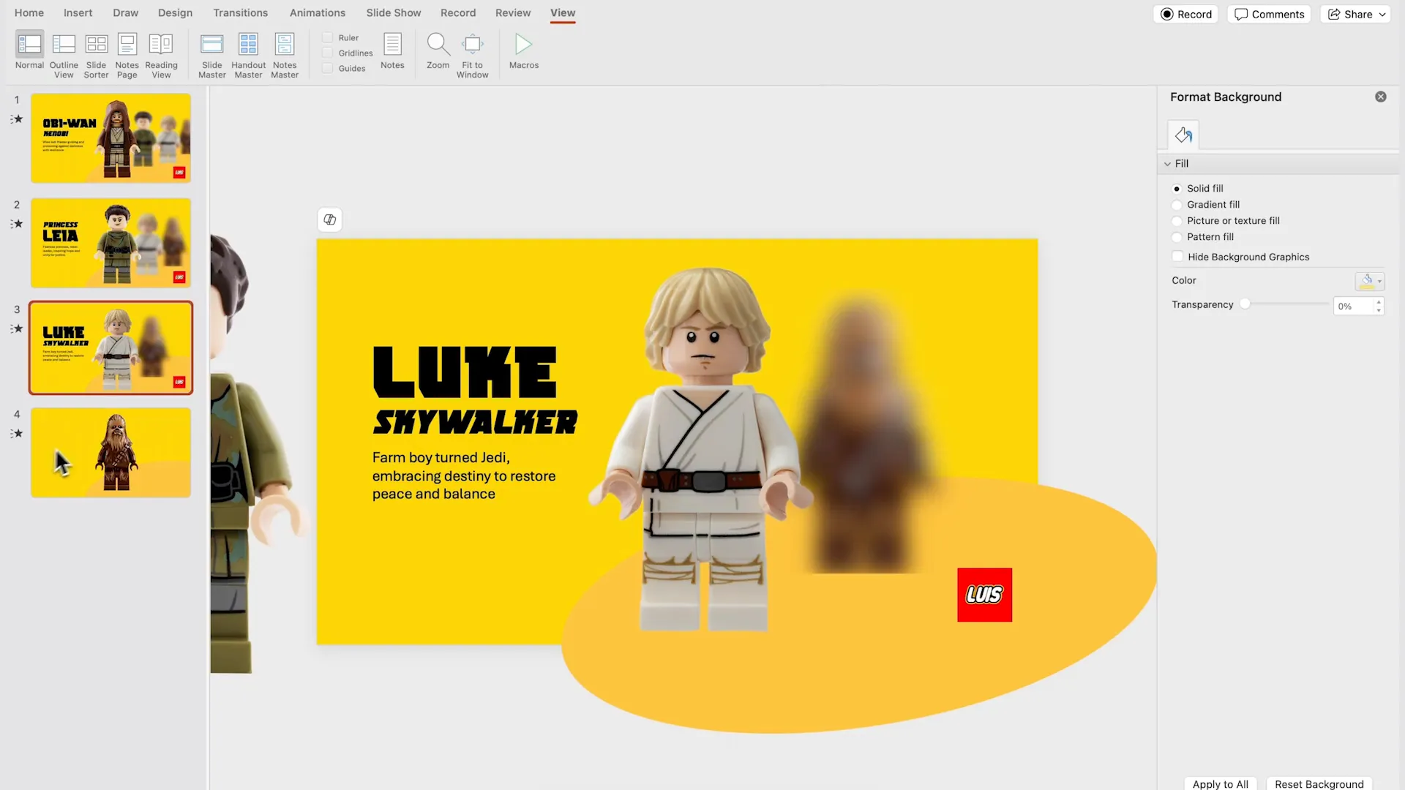The image size is (1405, 790).
Task: Click the red LUIS logo on slide
Action: tap(984, 595)
